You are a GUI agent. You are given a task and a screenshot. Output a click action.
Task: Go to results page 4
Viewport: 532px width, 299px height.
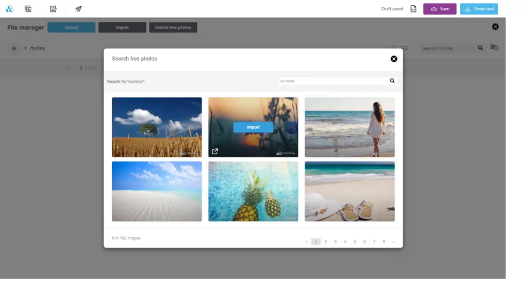(x=345, y=241)
